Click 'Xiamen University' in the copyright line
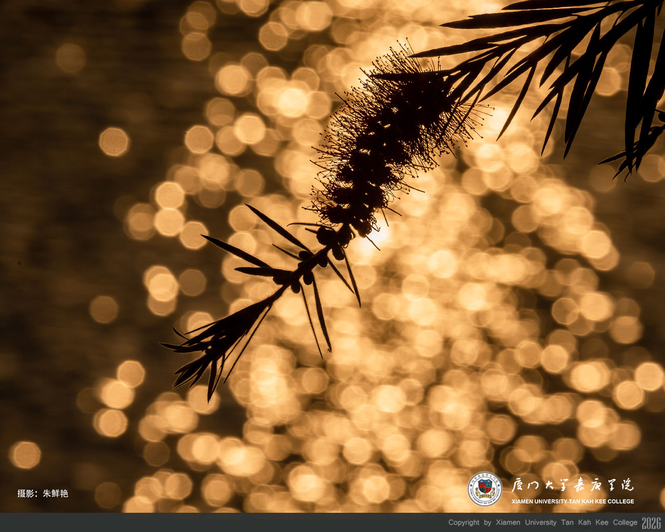The image size is (665, 532). 526,523
